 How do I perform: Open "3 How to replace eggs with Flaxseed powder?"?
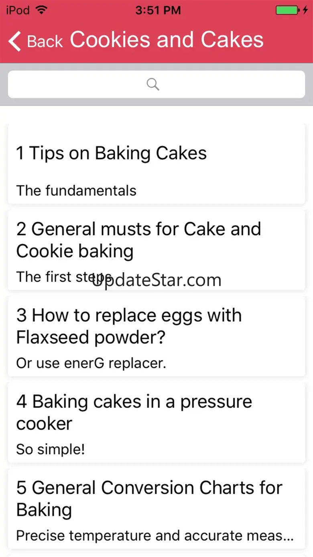pos(129,326)
